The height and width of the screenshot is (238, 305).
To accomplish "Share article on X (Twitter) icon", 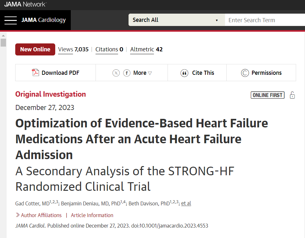I will click(116, 73).
